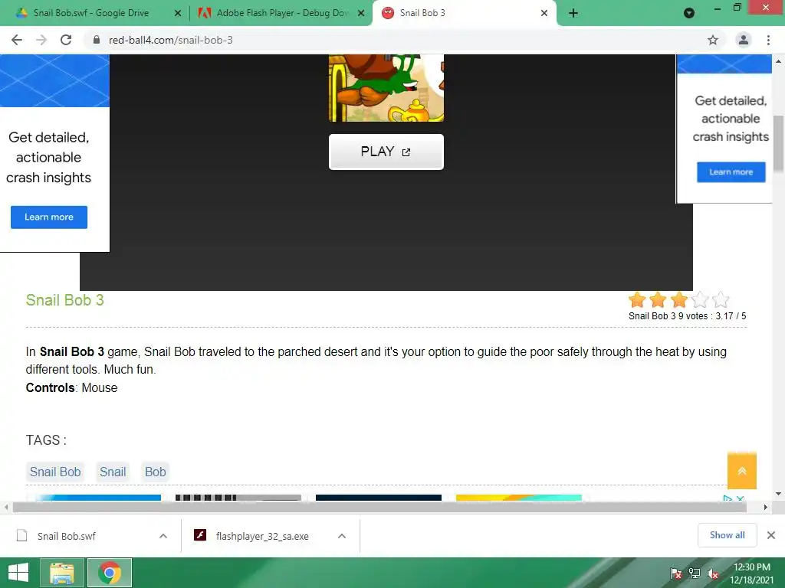
Task: Click the vertical scrollbar down arrow
Action: pyautogui.click(x=779, y=494)
